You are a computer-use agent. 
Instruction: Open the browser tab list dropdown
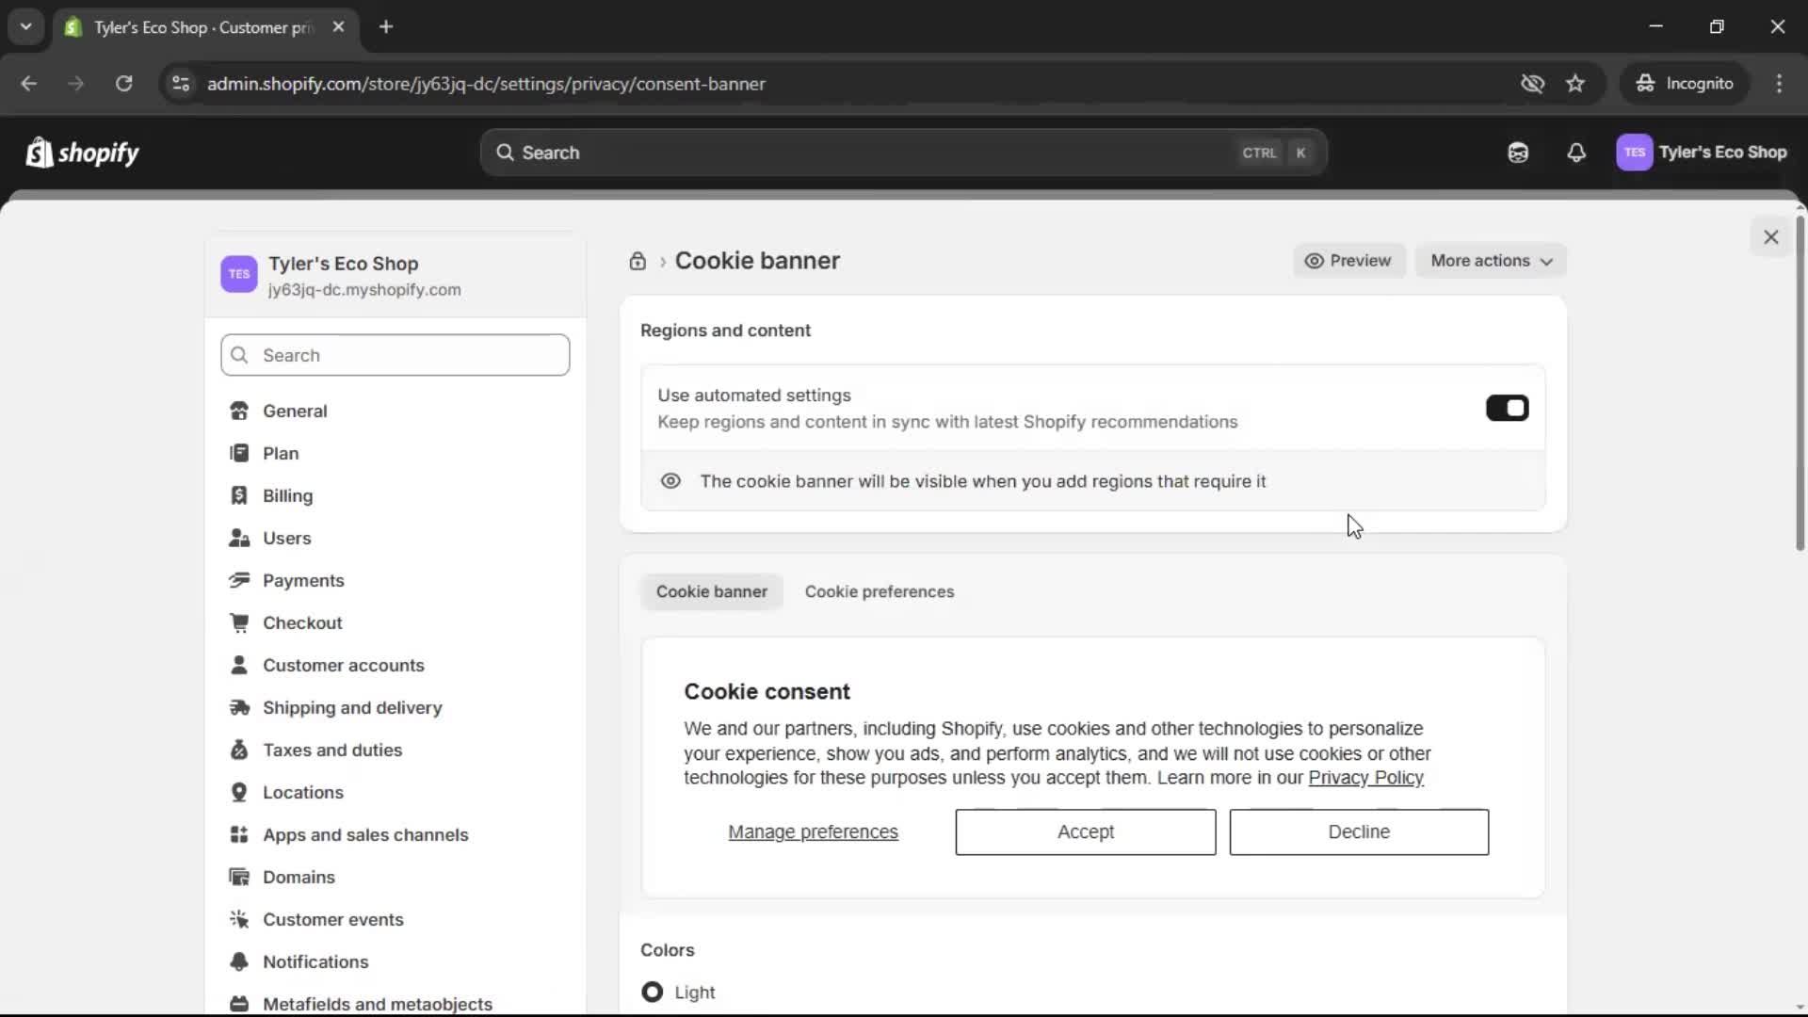click(x=26, y=26)
